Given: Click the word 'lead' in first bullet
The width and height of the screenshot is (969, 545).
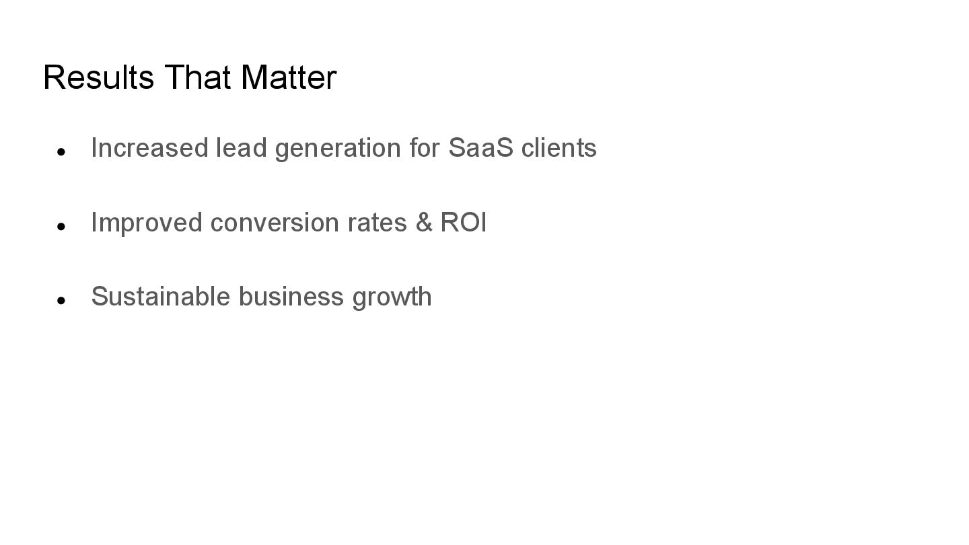Looking at the screenshot, I should (x=242, y=148).
